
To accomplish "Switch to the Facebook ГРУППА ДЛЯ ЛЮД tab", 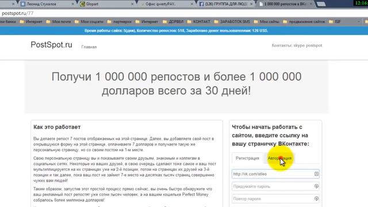I will (x=226, y=4).
